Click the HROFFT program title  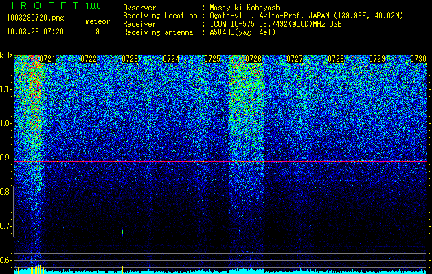[43, 5]
